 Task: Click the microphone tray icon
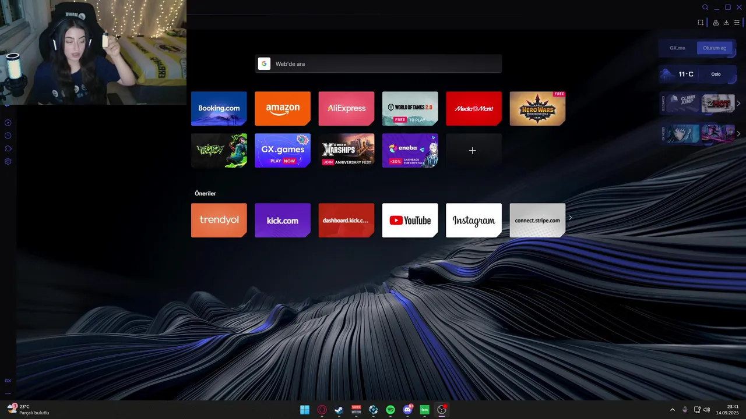point(685,410)
